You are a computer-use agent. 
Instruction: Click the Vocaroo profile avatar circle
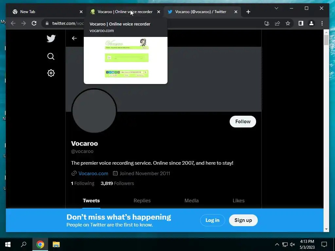click(x=94, y=111)
